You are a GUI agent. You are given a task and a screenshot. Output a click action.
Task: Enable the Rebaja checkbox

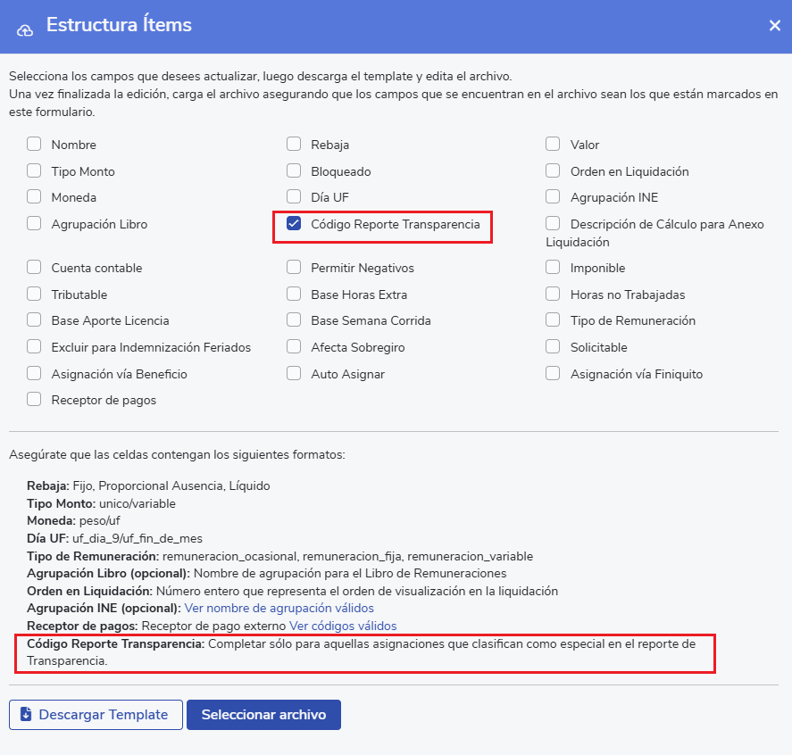click(x=294, y=145)
